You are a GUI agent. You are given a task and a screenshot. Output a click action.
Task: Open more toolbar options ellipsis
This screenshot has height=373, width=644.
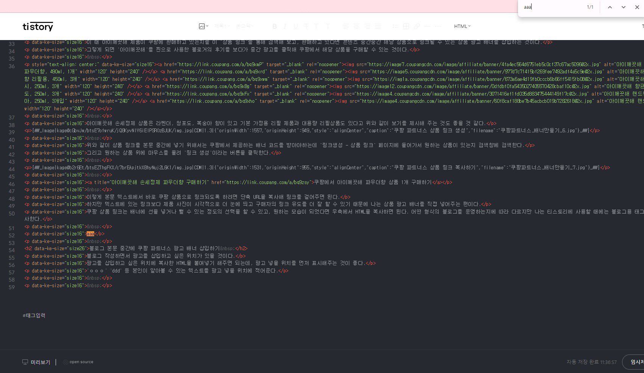tap(438, 26)
